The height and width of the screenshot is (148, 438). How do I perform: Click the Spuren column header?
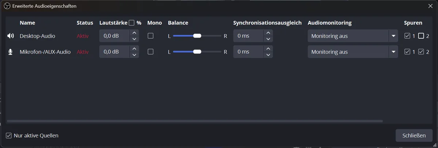pos(413,23)
